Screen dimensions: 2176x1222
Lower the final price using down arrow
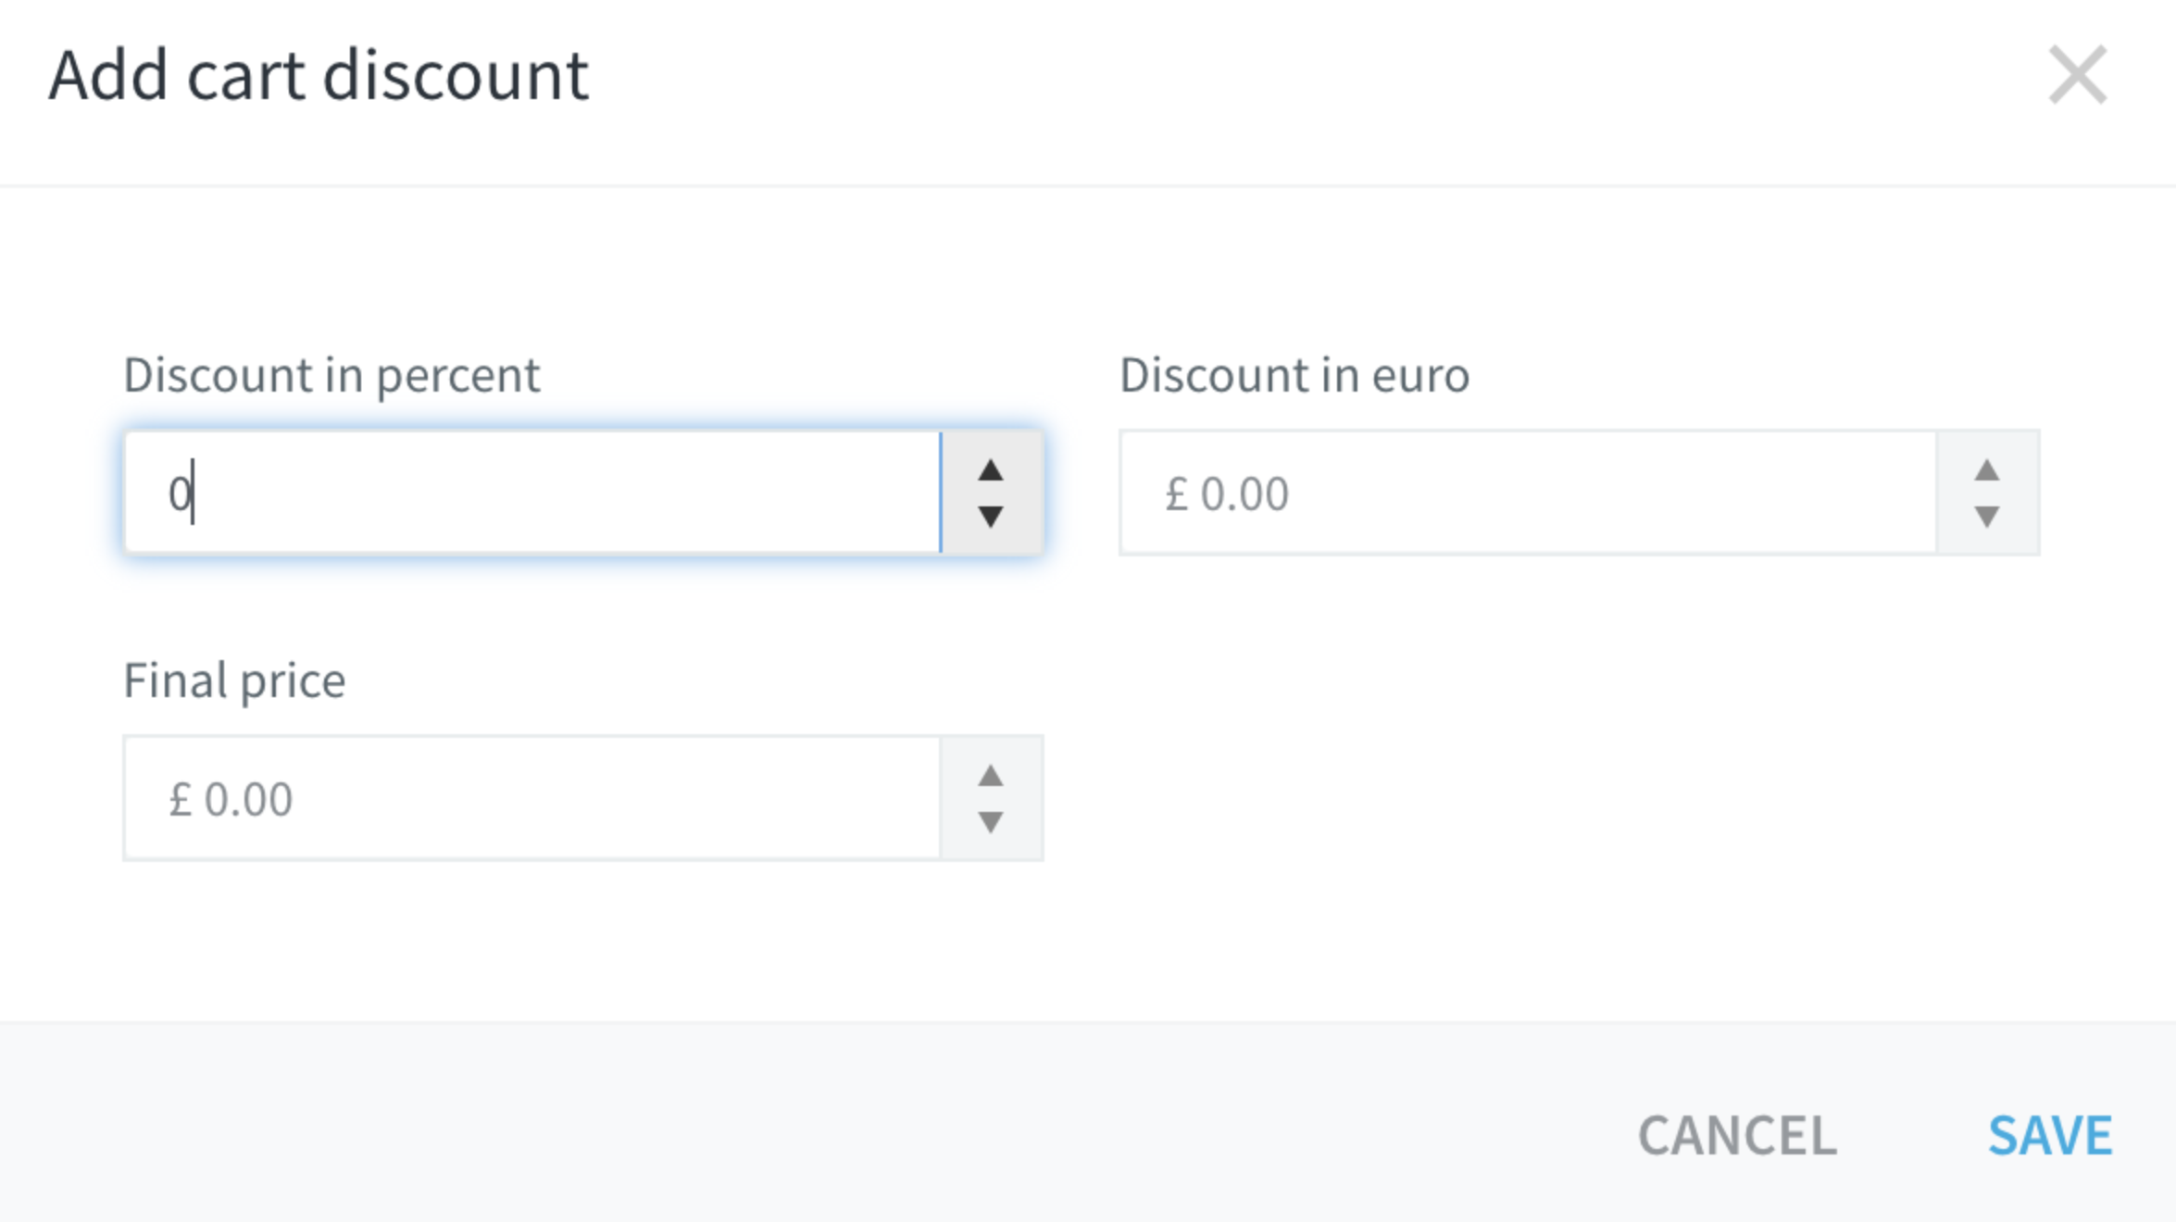991,822
